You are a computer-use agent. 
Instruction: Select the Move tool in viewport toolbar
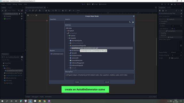30,11
